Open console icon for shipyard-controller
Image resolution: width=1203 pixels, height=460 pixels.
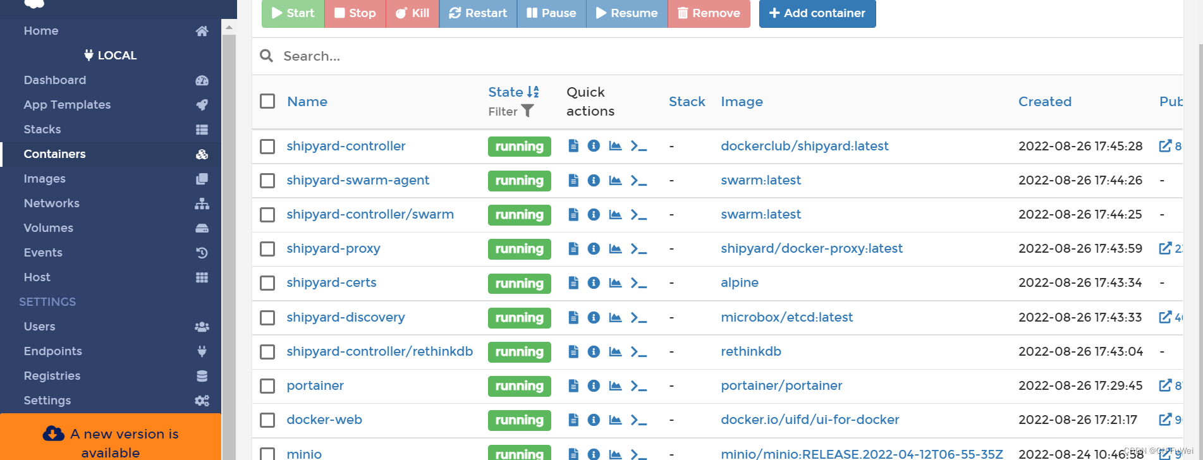[x=638, y=146]
